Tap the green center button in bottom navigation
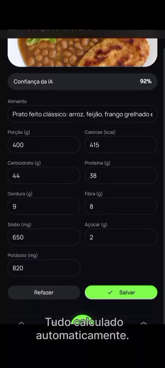Image resolution: width=165 pixels, height=368 pixels. coord(82,320)
